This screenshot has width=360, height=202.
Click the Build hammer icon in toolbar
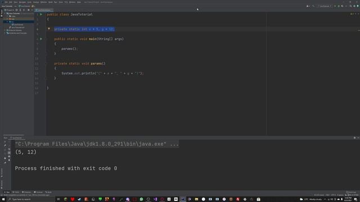tap(313, 6)
